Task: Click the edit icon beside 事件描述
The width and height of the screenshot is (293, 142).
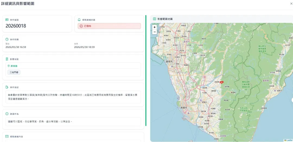Action: 7,87
